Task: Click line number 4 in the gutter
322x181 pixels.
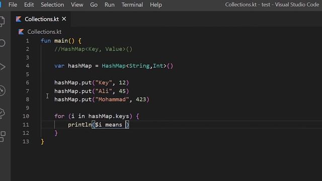Action: [x=27, y=66]
